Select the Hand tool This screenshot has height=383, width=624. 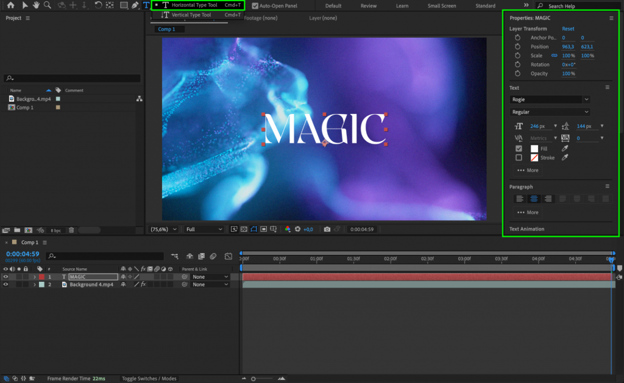35,5
